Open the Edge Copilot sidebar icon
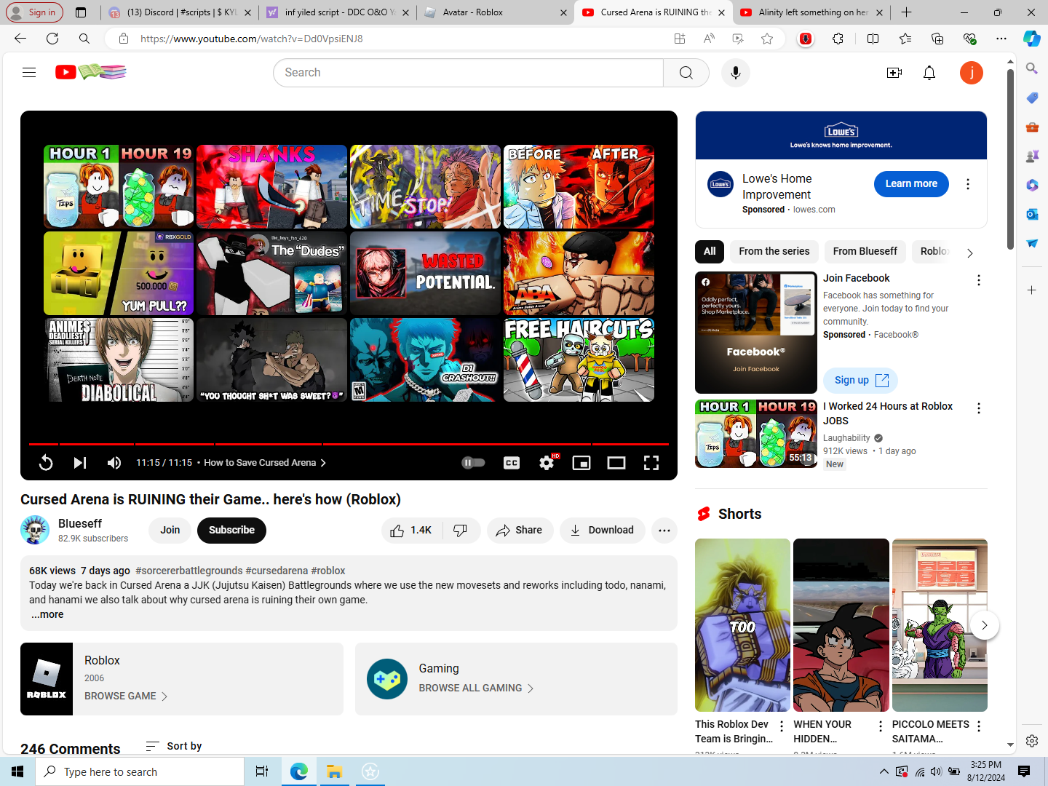Screen dimensions: 1048x786 click(1031, 39)
